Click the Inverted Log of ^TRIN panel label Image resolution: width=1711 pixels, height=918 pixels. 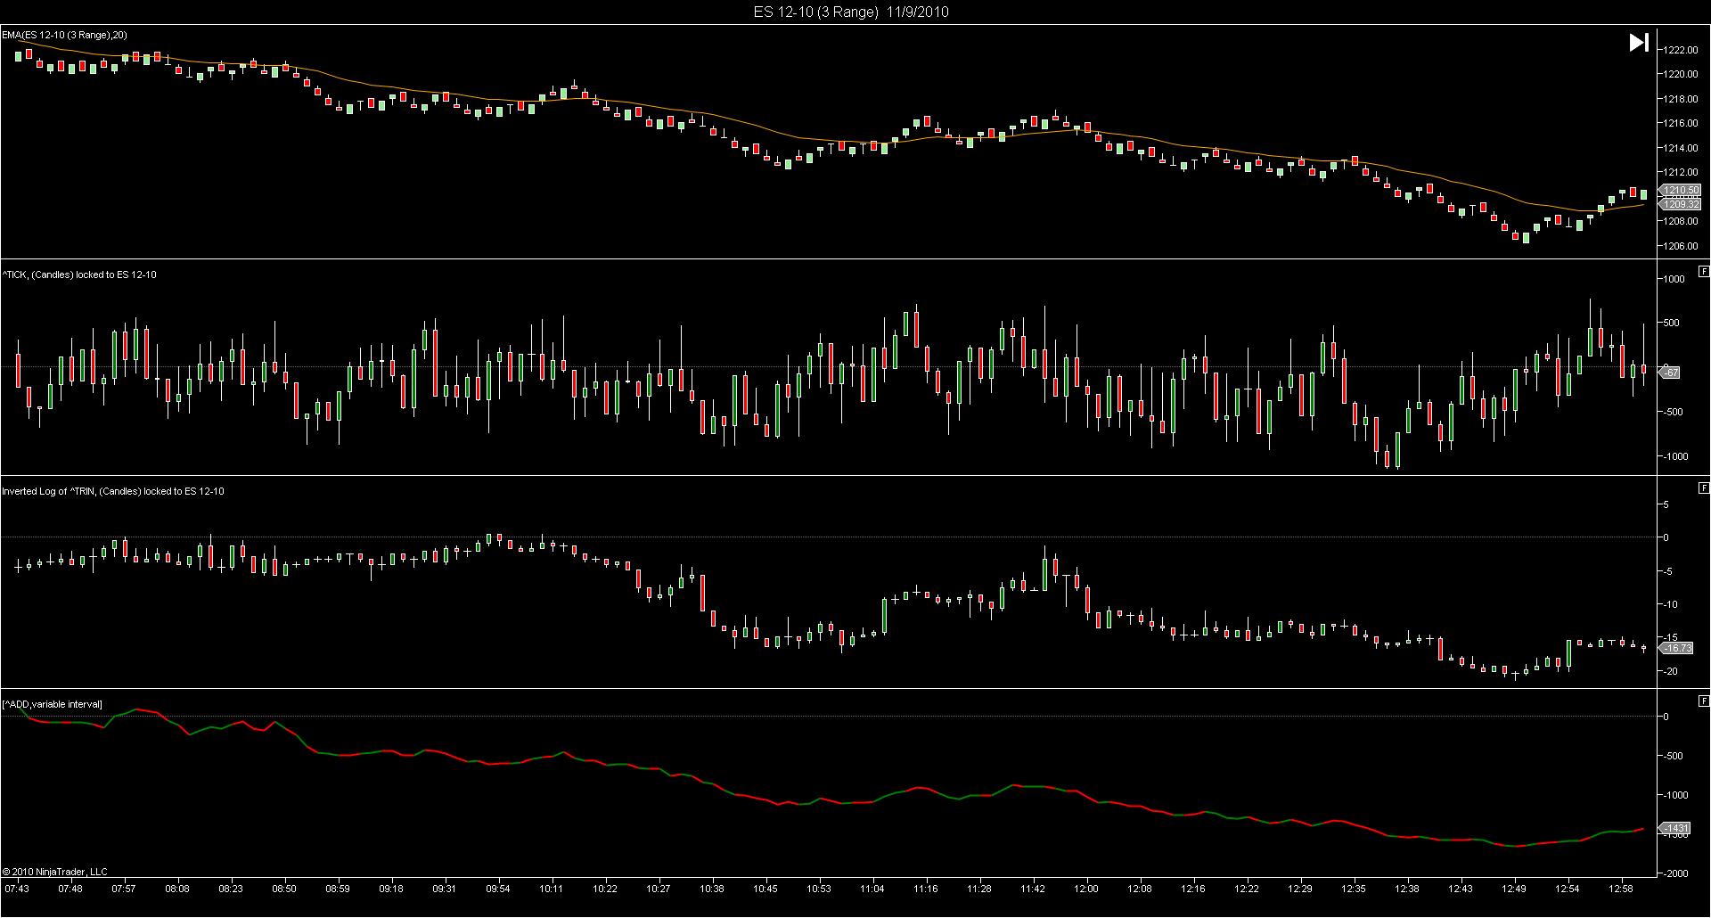[x=113, y=491]
